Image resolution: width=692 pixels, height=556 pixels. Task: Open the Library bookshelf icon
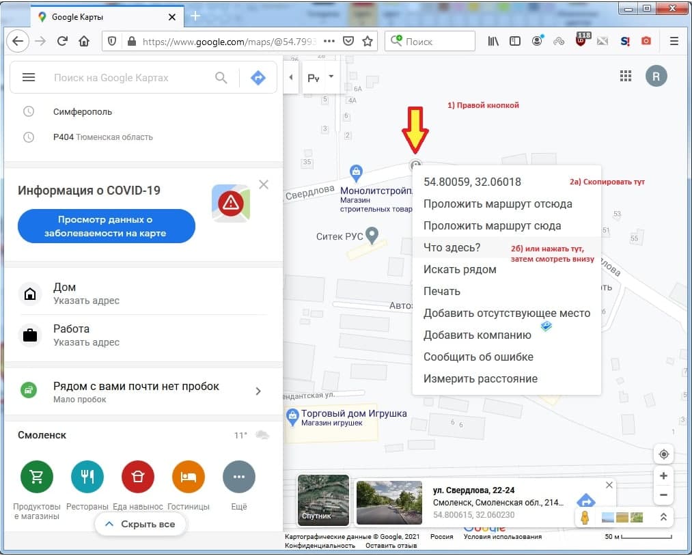(493, 42)
